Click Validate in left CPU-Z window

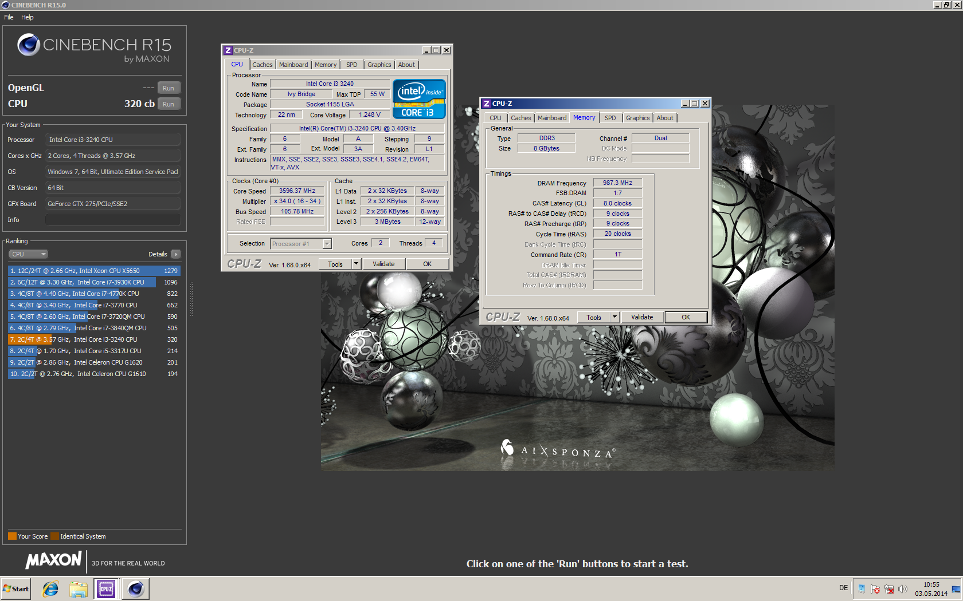383,264
